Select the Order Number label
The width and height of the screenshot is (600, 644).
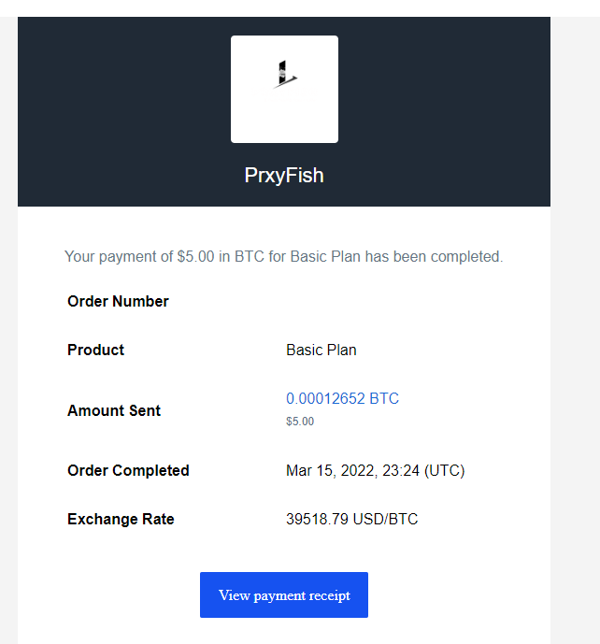pyautogui.click(x=118, y=302)
